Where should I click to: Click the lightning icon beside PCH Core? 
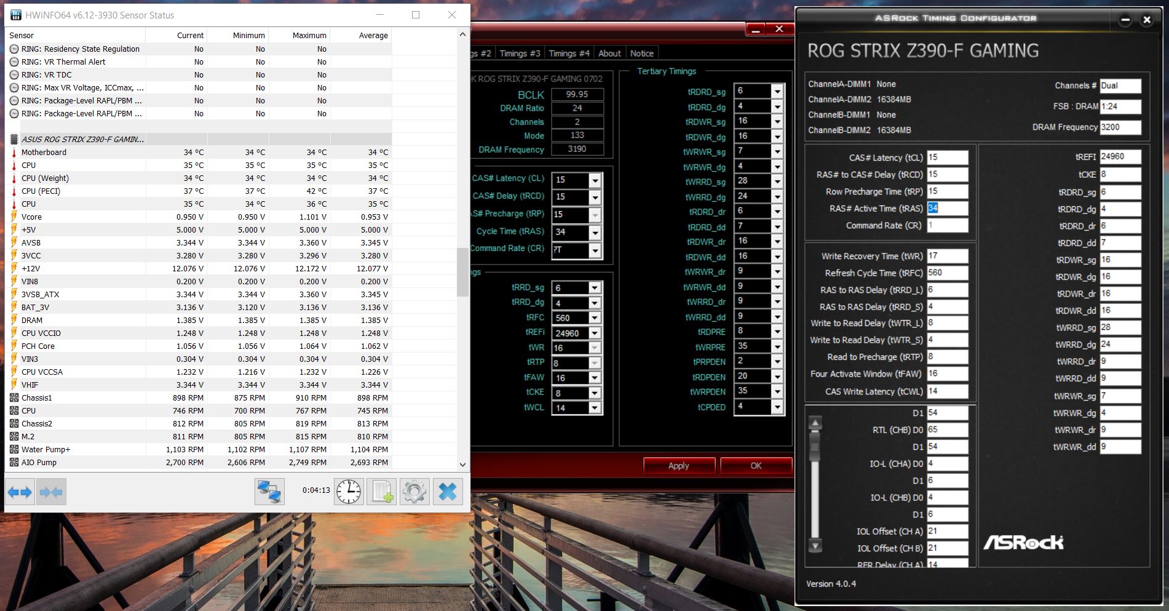click(x=14, y=346)
